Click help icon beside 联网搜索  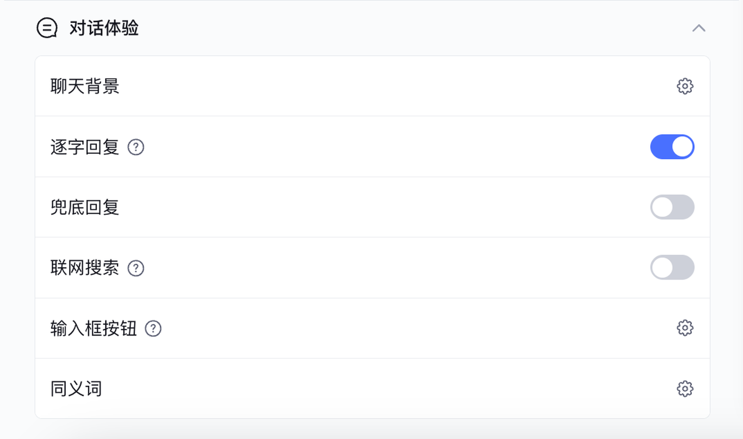click(136, 268)
